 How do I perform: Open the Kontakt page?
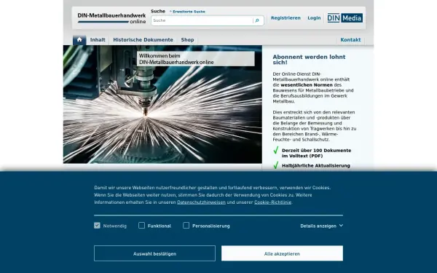350,40
